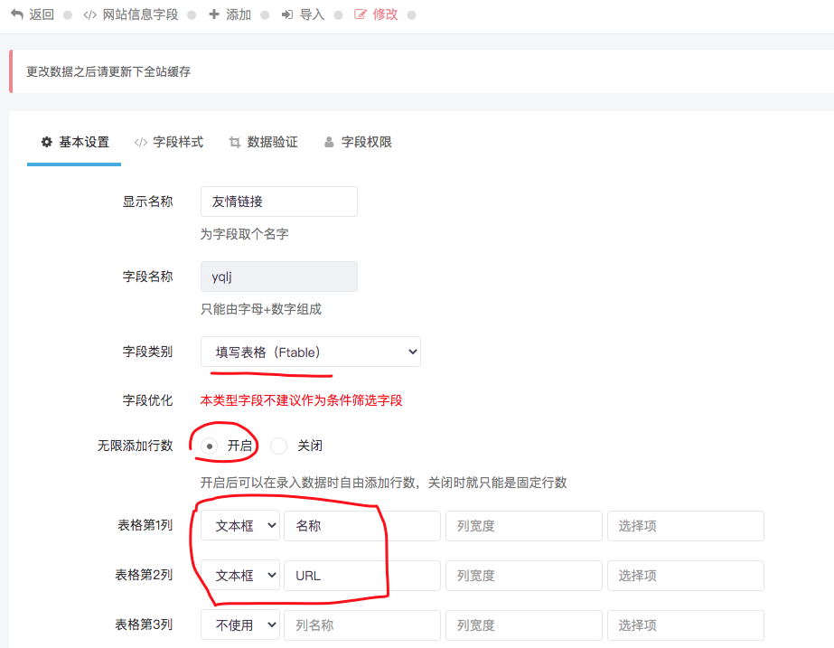The width and height of the screenshot is (834, 648).
Task: Click the red text 本类型字段不建议作为条件筛选字段
Action: pyautogui.click(x=301, y=400)
